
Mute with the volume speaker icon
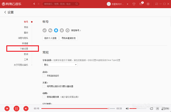pyautogui.click(x=127, y=109)
